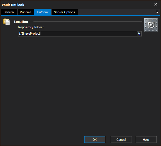Click the Location folder documents icon

coord(6,22)
